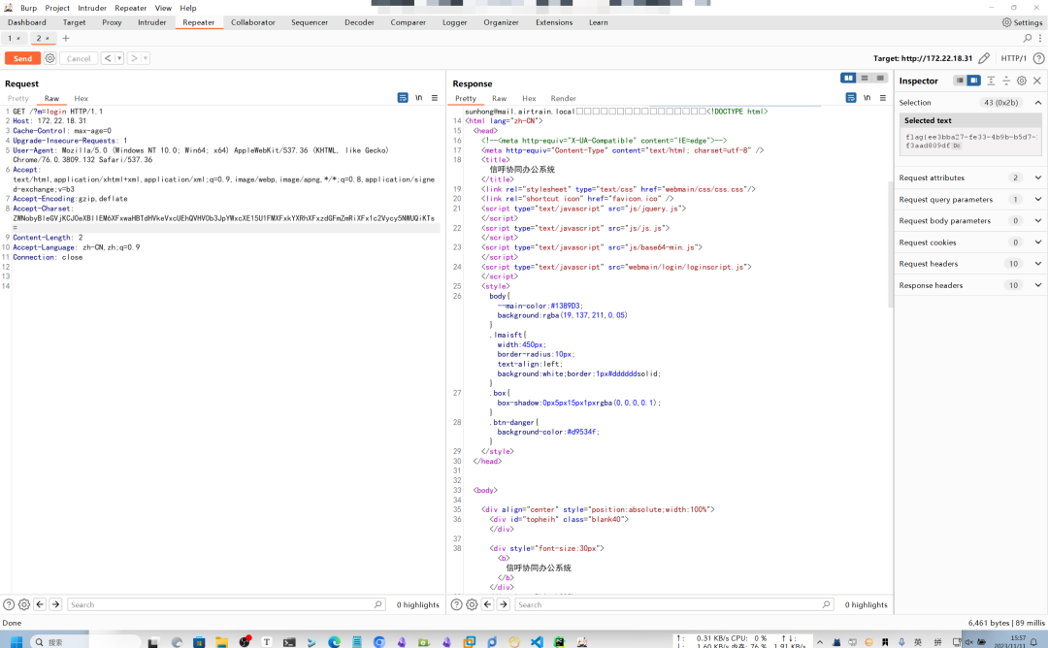Toggle the HTTP/1 protocol selector

pos(1013,58)
